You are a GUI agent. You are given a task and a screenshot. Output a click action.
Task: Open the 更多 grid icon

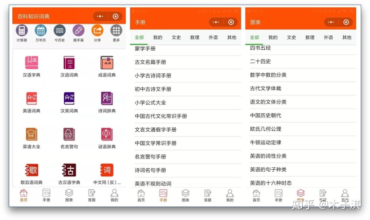pyautogui.click(x=116, y=31)
